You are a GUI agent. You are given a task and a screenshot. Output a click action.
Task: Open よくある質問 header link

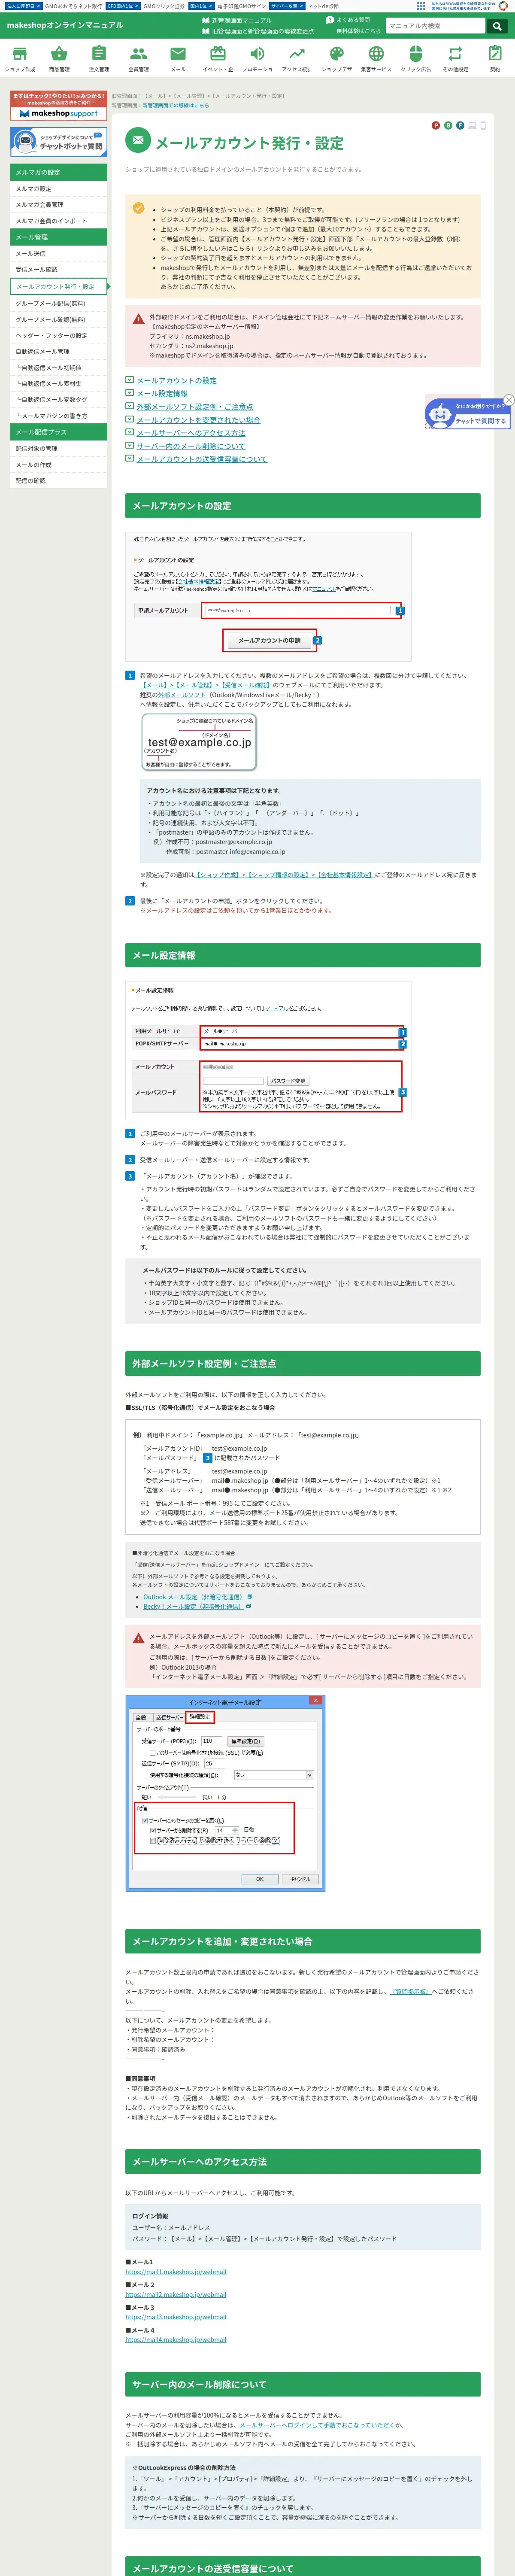(348, 20)
